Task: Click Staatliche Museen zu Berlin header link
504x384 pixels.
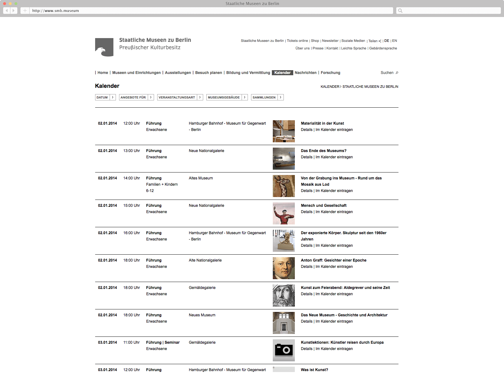Action: (x=262, y=41)
